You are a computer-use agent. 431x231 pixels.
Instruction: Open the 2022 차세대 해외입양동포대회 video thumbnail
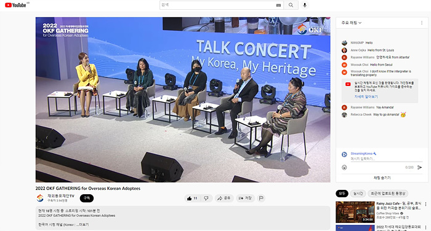click(355, 228)
